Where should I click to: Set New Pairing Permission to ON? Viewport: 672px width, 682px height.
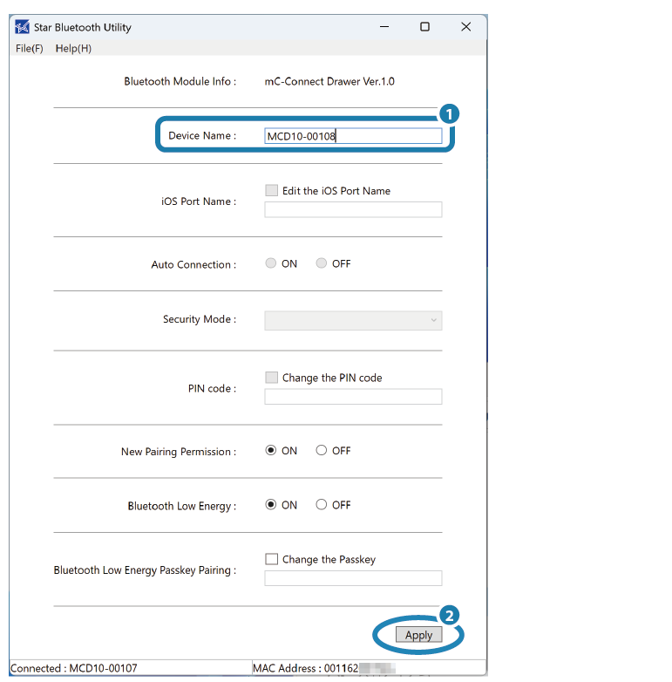tap(271, 451)
